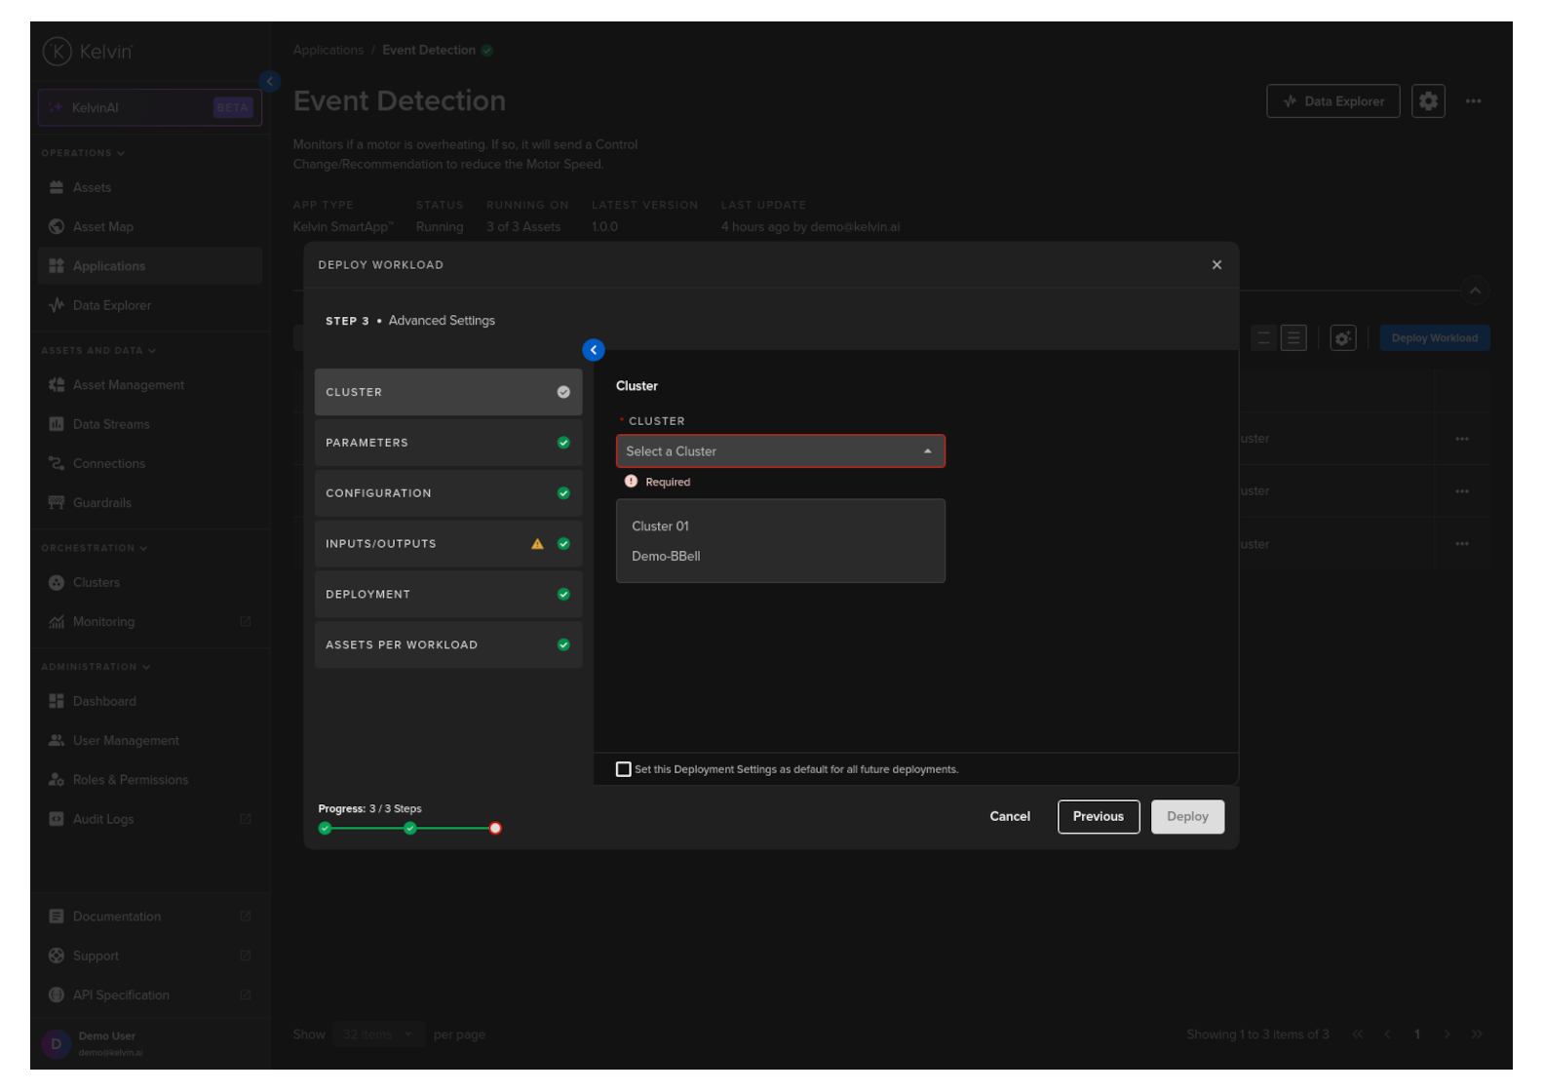
Task: Choose Cluster 01 from the list
Action: (x=660, y=526)
